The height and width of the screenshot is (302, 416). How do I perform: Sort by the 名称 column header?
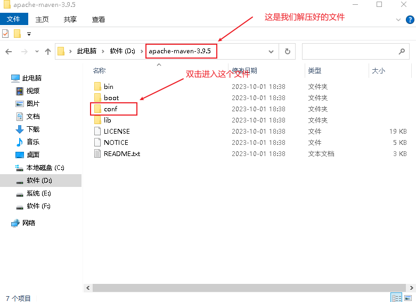(x=99, y=71)
